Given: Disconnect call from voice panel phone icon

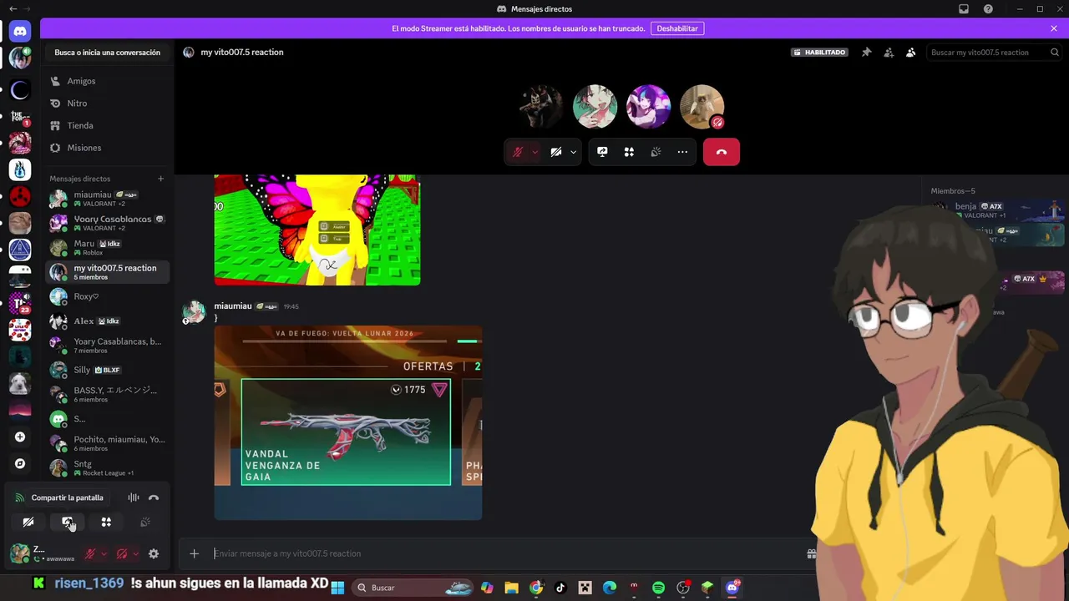Looking at the screenshot, I should pos(154,497).
